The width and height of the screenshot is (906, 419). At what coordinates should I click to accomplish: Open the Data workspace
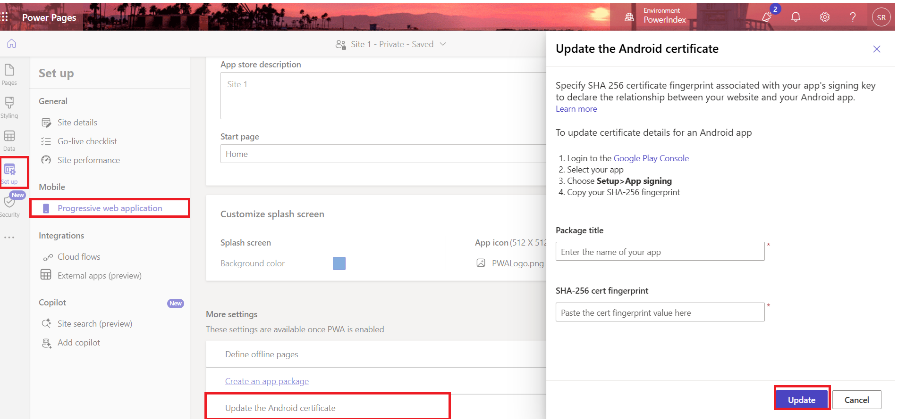click(x=9, y=140)
